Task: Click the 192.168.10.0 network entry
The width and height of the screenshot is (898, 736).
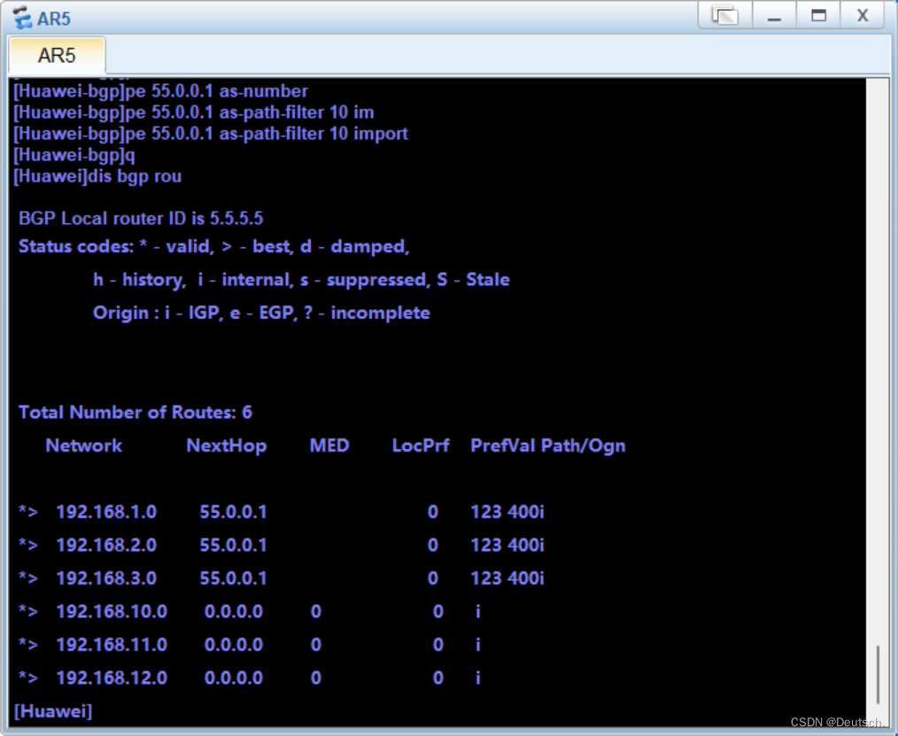Action: click(x=112, y=611)
